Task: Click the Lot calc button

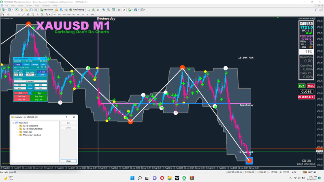Action: click(x=42, y=72)
